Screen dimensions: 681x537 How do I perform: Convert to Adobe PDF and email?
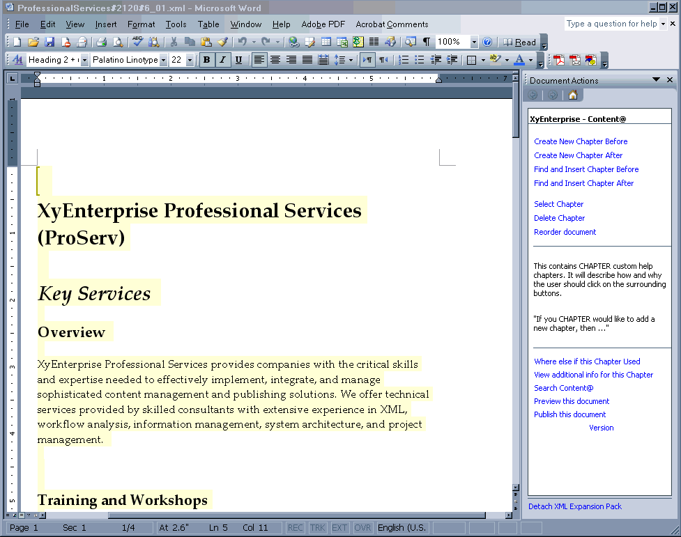point(575,60)
